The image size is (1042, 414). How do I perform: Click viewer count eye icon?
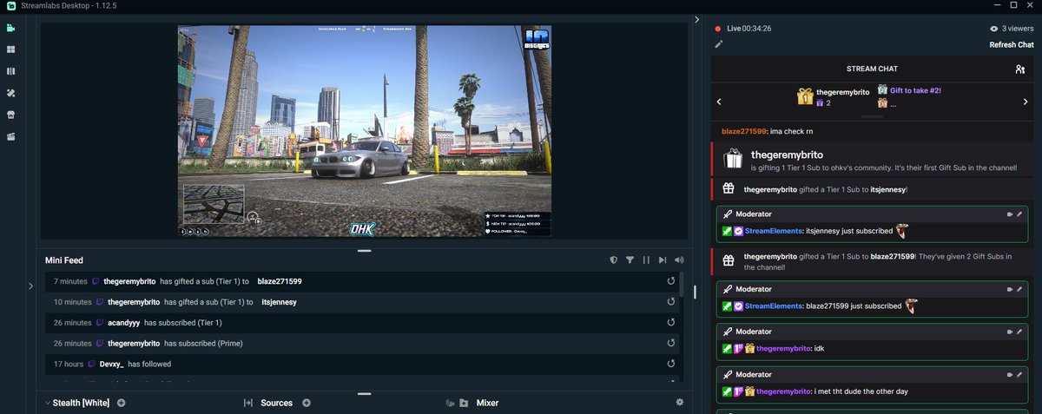tap(995, 29)
